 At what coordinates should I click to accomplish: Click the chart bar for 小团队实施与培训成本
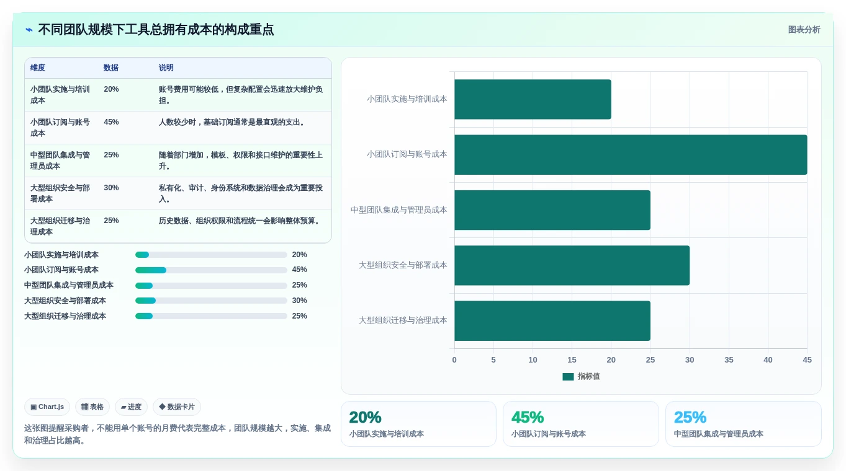tap(533, 99)
